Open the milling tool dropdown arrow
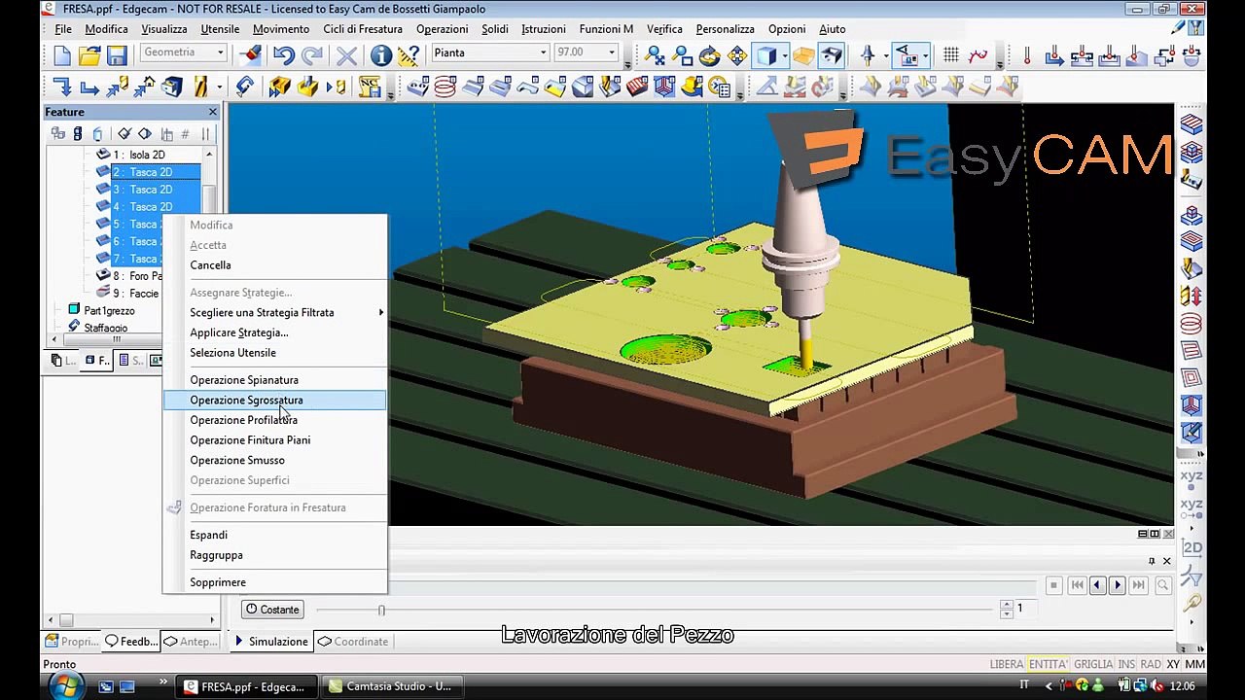This screenshot has height=700, width=1245. click(219, 87)
